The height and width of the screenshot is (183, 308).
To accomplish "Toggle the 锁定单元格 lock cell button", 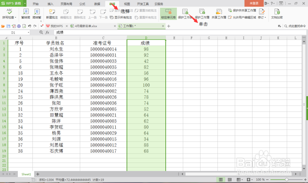I will coord(168,14).
